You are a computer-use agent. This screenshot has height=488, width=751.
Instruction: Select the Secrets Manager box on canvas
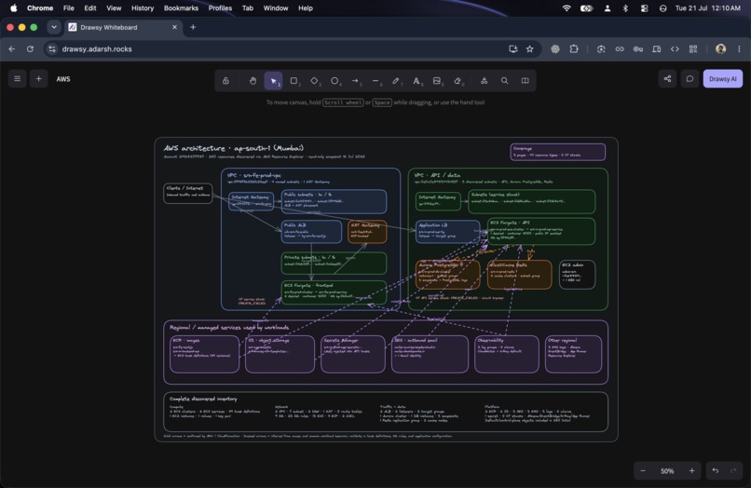click(x=353, y=354)
